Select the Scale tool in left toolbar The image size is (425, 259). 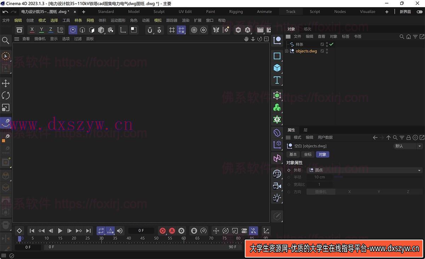[x=6, y=108]
